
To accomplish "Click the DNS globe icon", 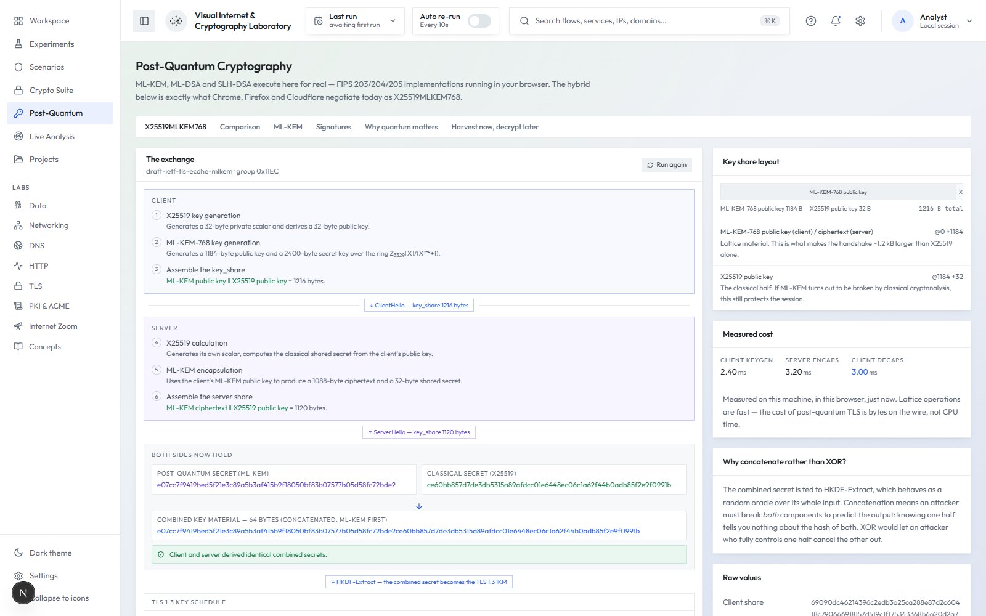I will tap(18, 246).
